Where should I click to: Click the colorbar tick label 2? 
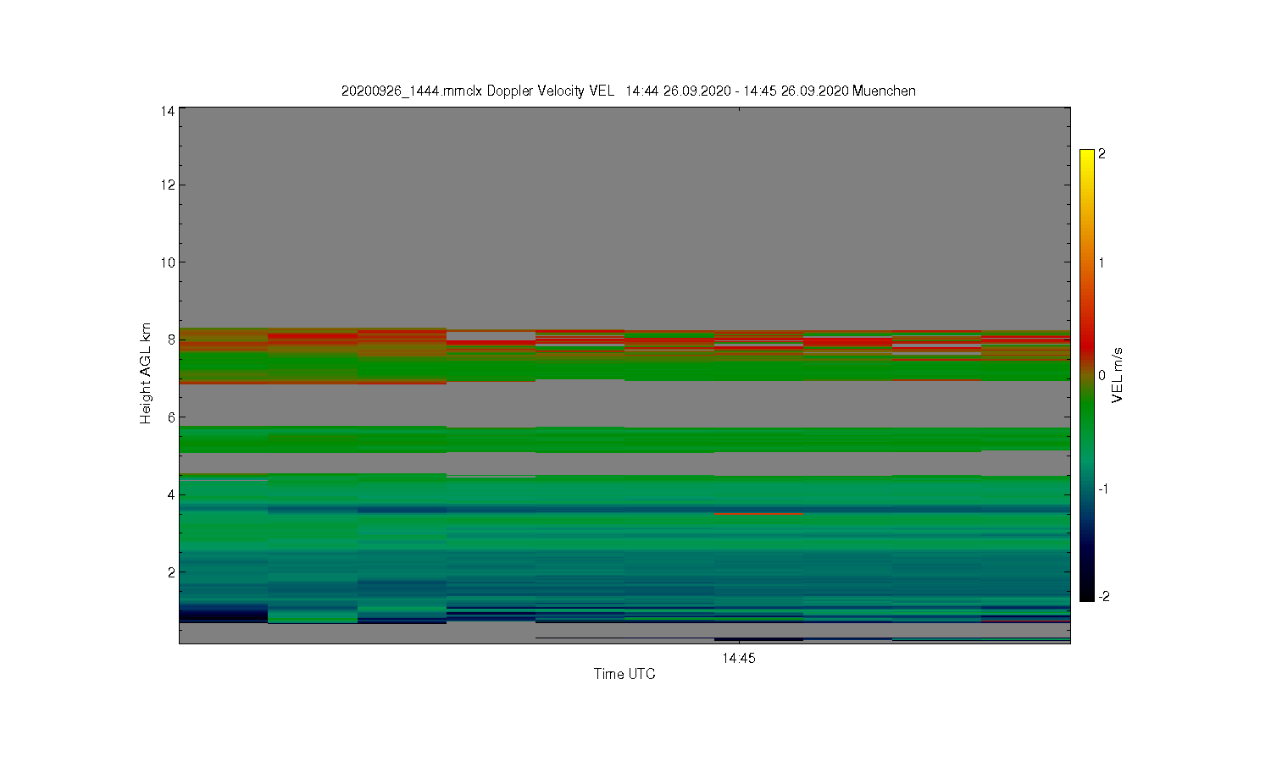coord(1102,154)
